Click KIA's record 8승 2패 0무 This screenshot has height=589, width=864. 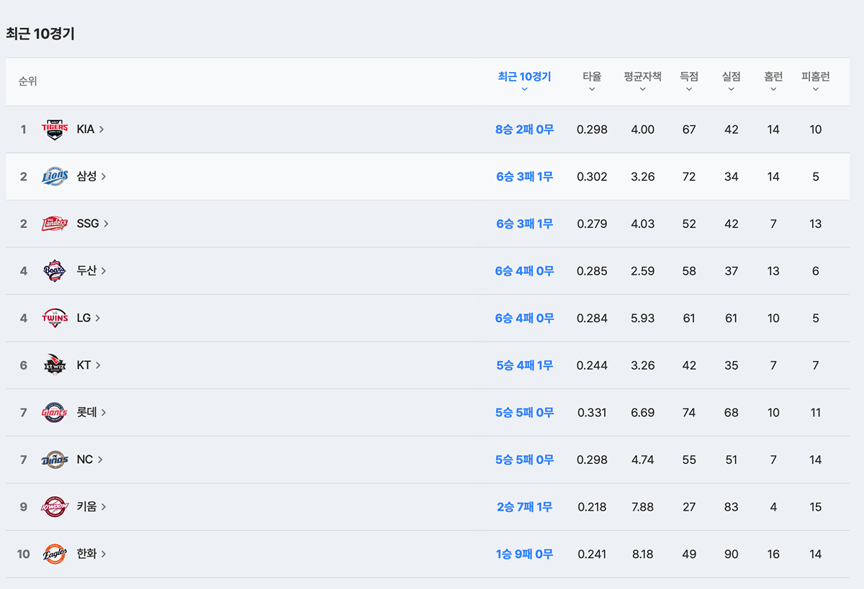coord(524,129)
